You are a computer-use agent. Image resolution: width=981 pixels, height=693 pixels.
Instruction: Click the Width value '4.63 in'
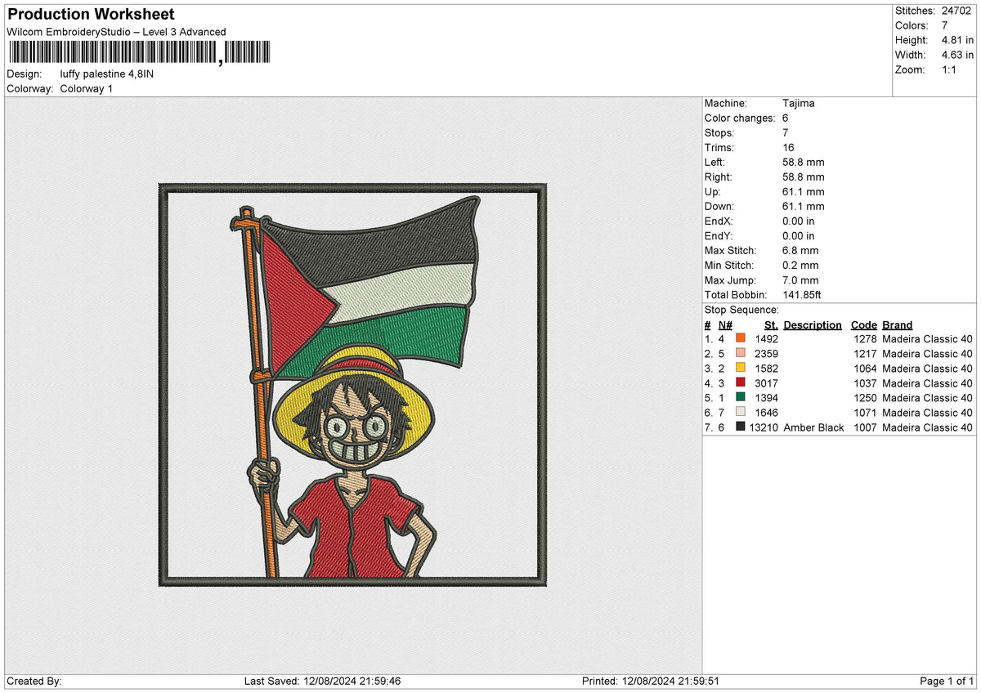[958, 55]
